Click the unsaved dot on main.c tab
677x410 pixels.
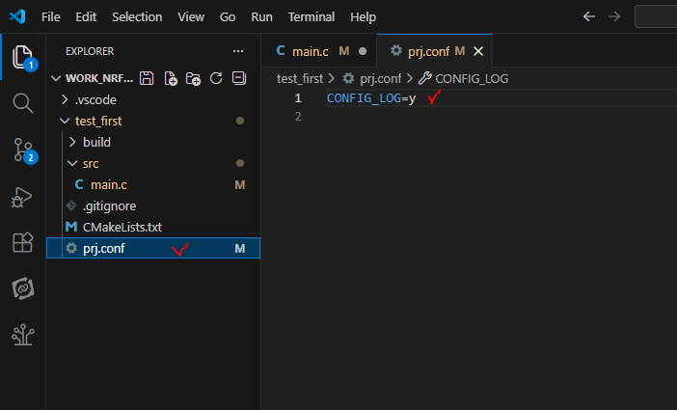[x=363, y=51]
